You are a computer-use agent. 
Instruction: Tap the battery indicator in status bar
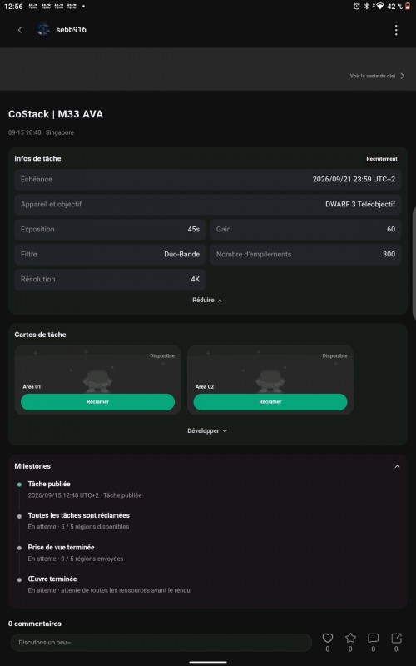408,7
